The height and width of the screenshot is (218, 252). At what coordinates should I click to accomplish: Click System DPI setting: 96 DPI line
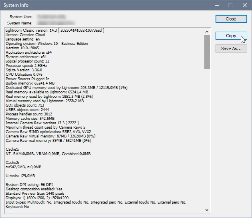[29, 185]
